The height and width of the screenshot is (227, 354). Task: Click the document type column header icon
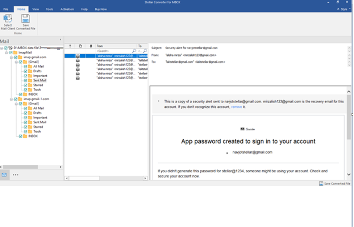[x=80, y=46]
